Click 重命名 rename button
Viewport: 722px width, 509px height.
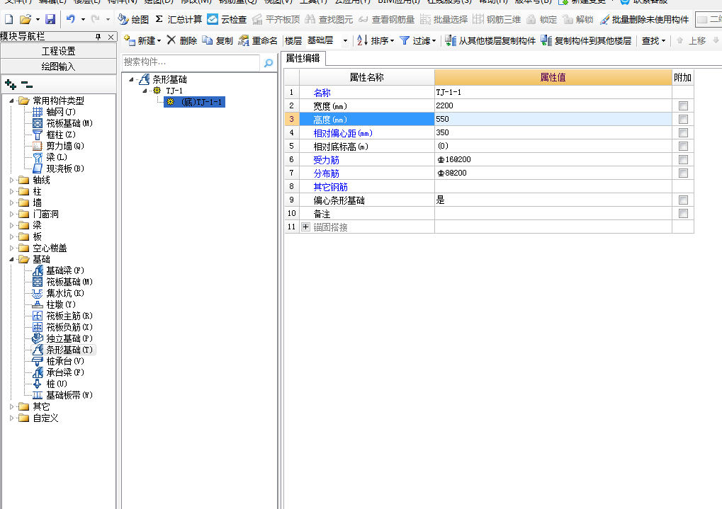[258, 40]
